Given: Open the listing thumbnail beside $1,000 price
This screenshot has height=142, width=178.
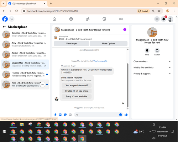Looking at the screenshot, I should [x=56, y=38].
